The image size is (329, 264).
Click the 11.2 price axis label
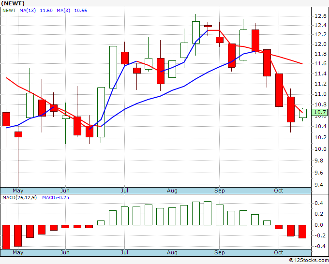click(x=320, y=84)
